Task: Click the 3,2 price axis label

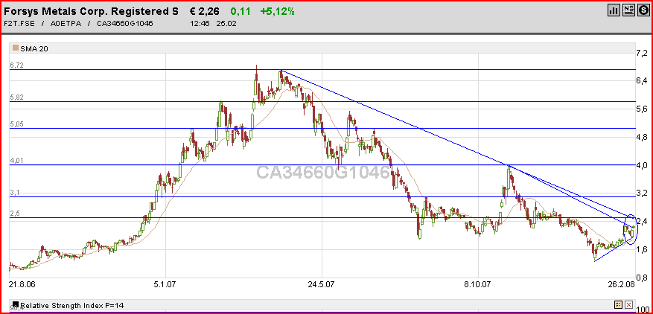Action: (643, 193)
